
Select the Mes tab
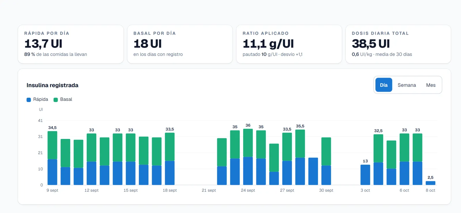431,85
